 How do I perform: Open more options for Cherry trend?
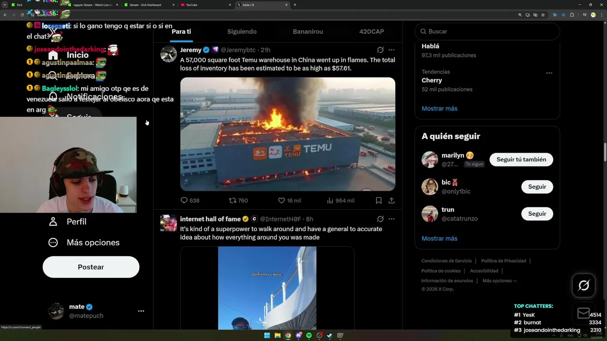[549, 73]
